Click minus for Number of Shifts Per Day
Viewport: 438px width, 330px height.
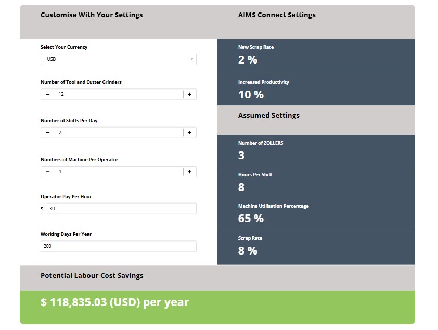point(47,133)
